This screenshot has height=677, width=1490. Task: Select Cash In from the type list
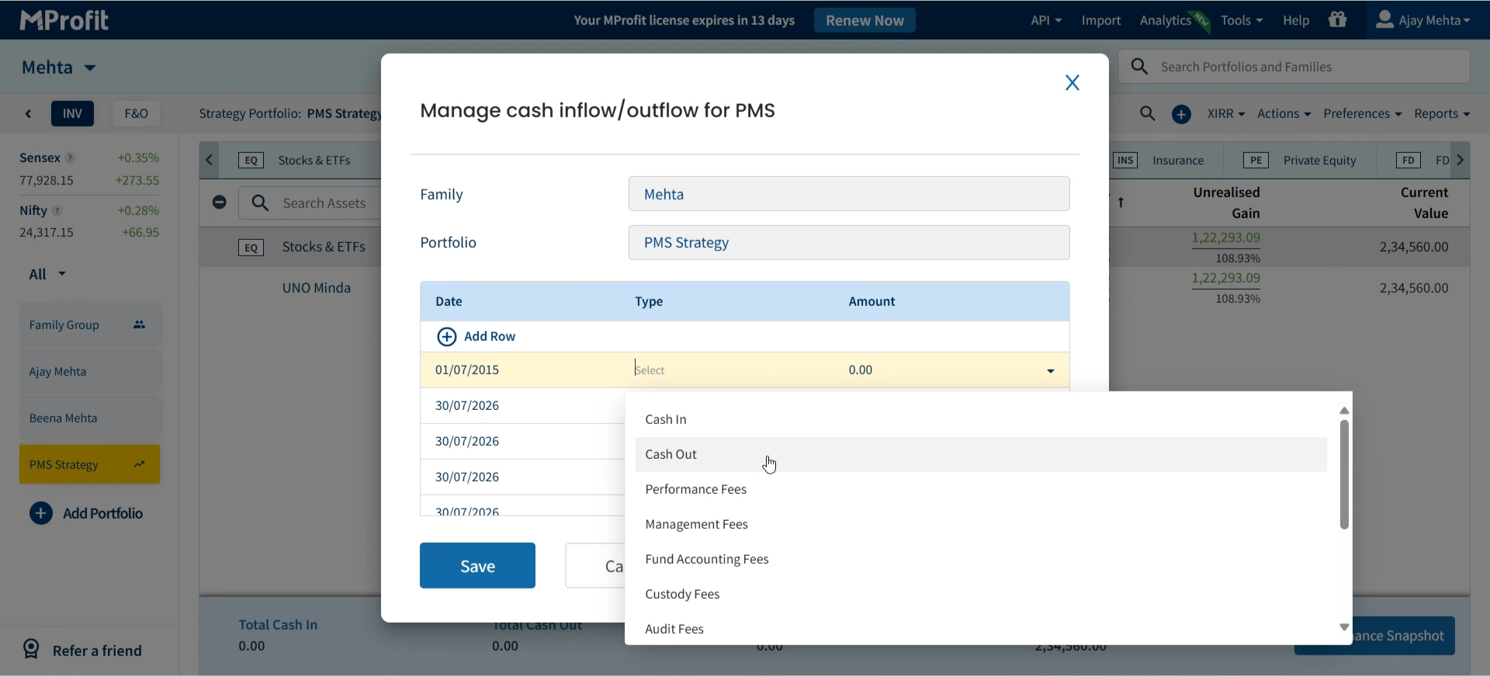tap(981, 419)
